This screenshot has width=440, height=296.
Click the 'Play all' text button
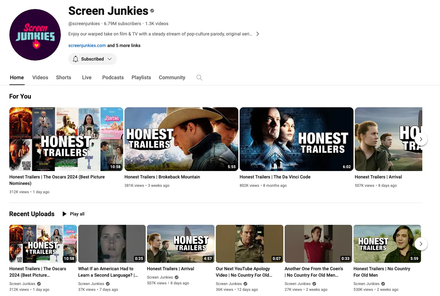(x=77, y=214)
